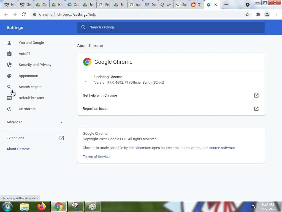This screenshot has height=212, width=282.
Task: Click the magnifier icon in search settings bar
Action: coord(83,27)
